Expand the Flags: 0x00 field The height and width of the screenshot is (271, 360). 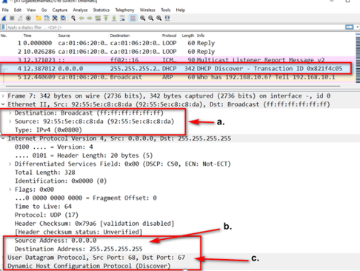(x=10, y=190)
